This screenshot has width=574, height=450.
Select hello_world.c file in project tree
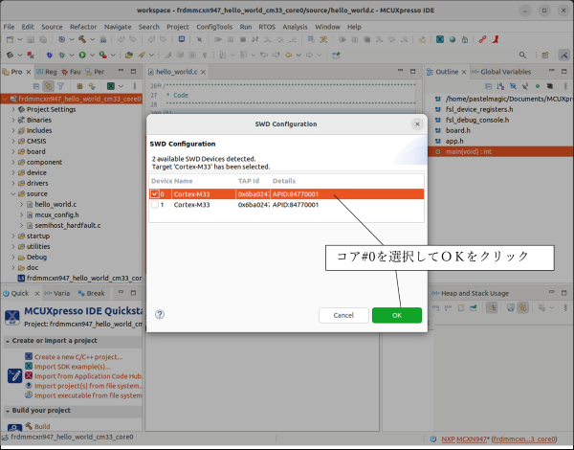click(55, 204)
